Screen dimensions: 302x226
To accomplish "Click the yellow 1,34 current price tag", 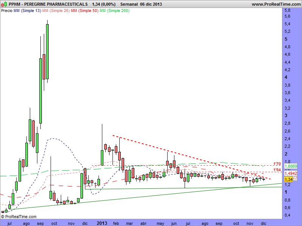I will coord(288,179).
